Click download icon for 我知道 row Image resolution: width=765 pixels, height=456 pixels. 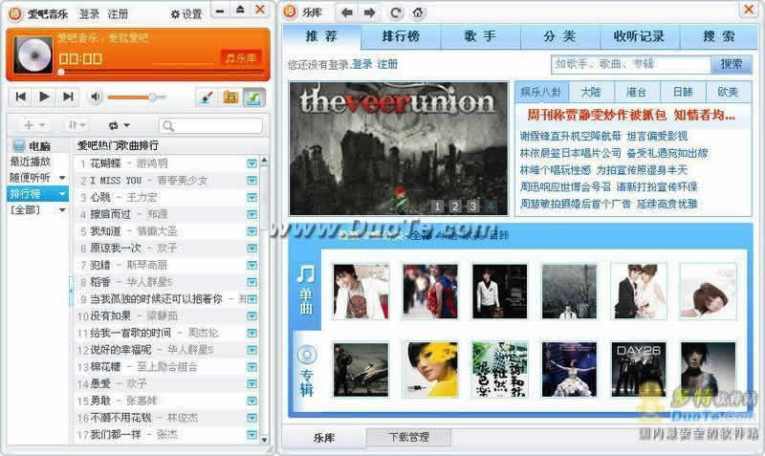(x=251, y=231)
